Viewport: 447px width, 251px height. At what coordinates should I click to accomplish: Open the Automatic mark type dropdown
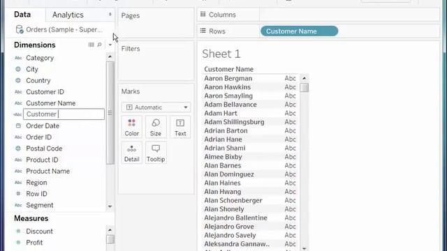[156, 107]
